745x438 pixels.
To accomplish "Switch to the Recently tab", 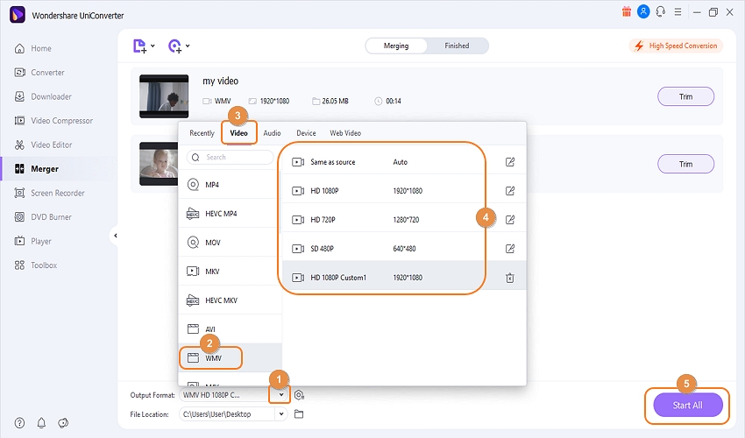I will 202,133.
